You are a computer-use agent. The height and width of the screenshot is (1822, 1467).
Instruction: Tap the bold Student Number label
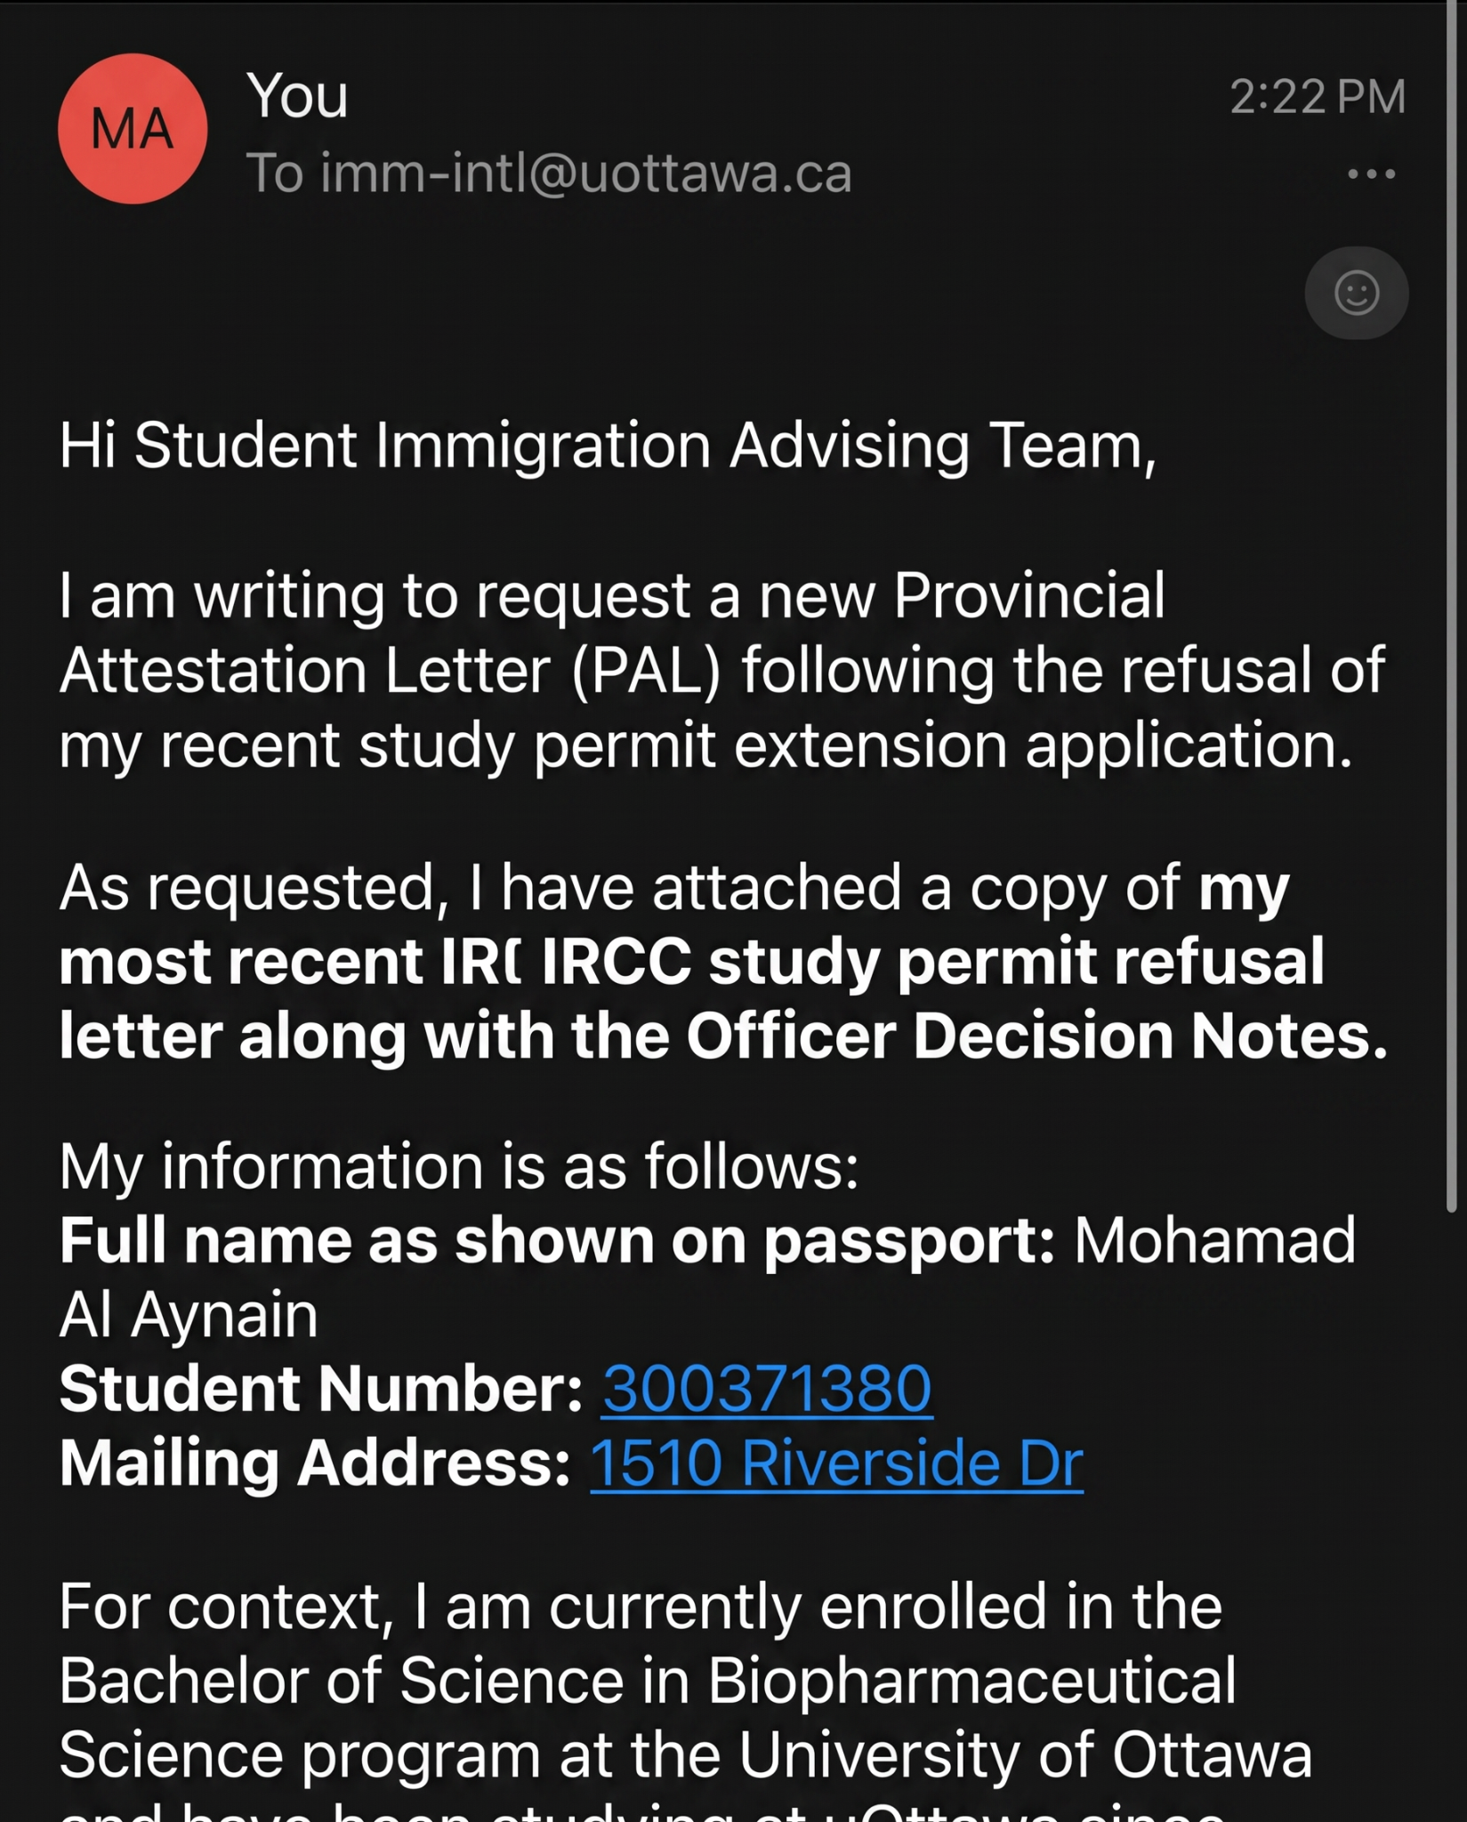click(x=321, y=1389)
